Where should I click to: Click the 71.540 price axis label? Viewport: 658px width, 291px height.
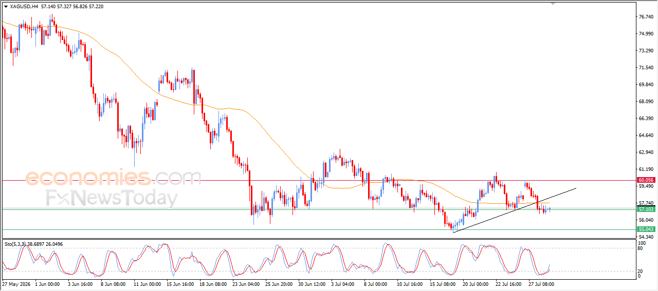tap(646, 68)
